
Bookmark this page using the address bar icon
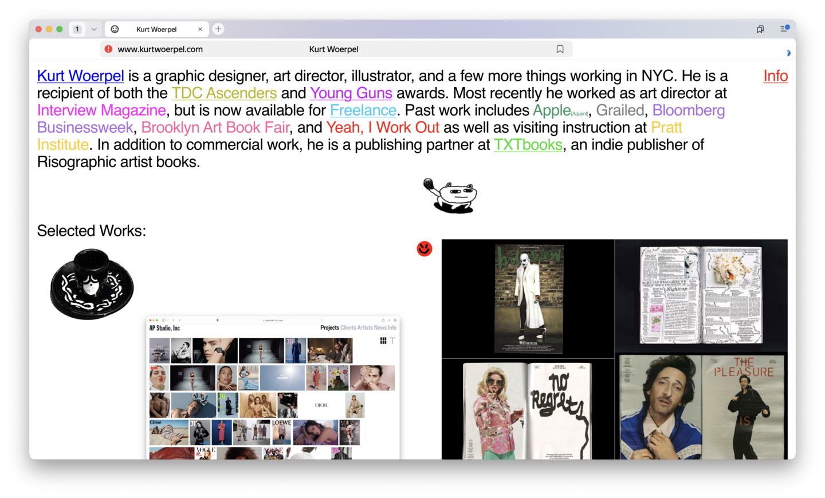(560, 49)
